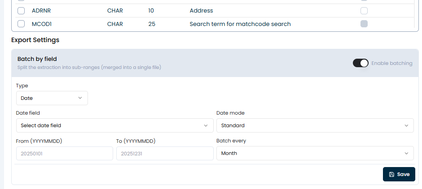Click the From (YYYYMMDD) input field
The image size is (422, 189).
pos(65,153)
